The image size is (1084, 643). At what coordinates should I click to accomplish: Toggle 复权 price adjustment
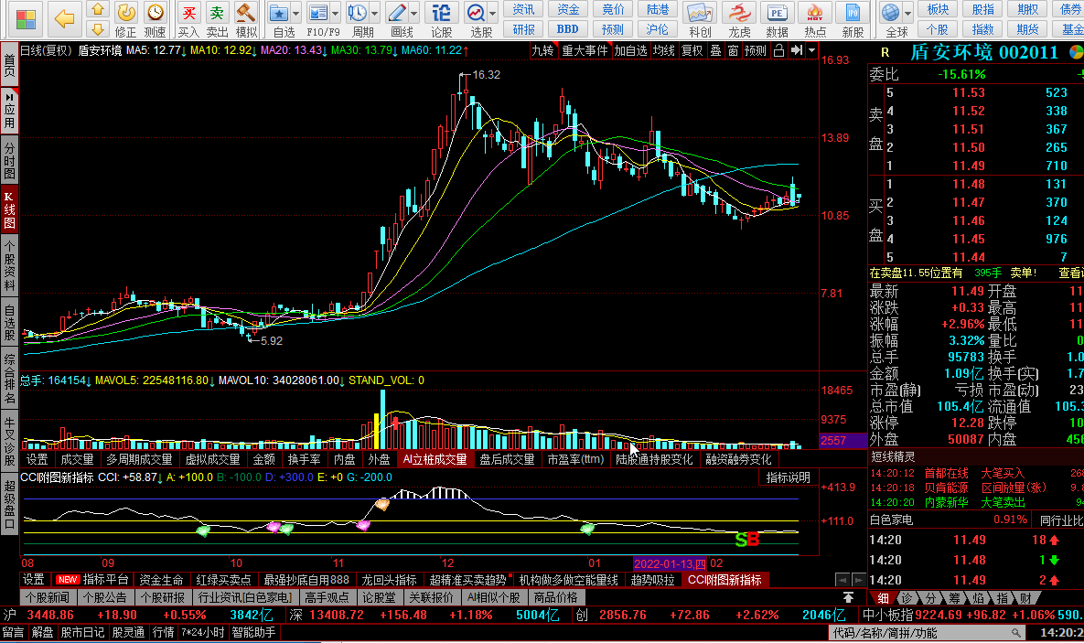click(x=692, y=50)
